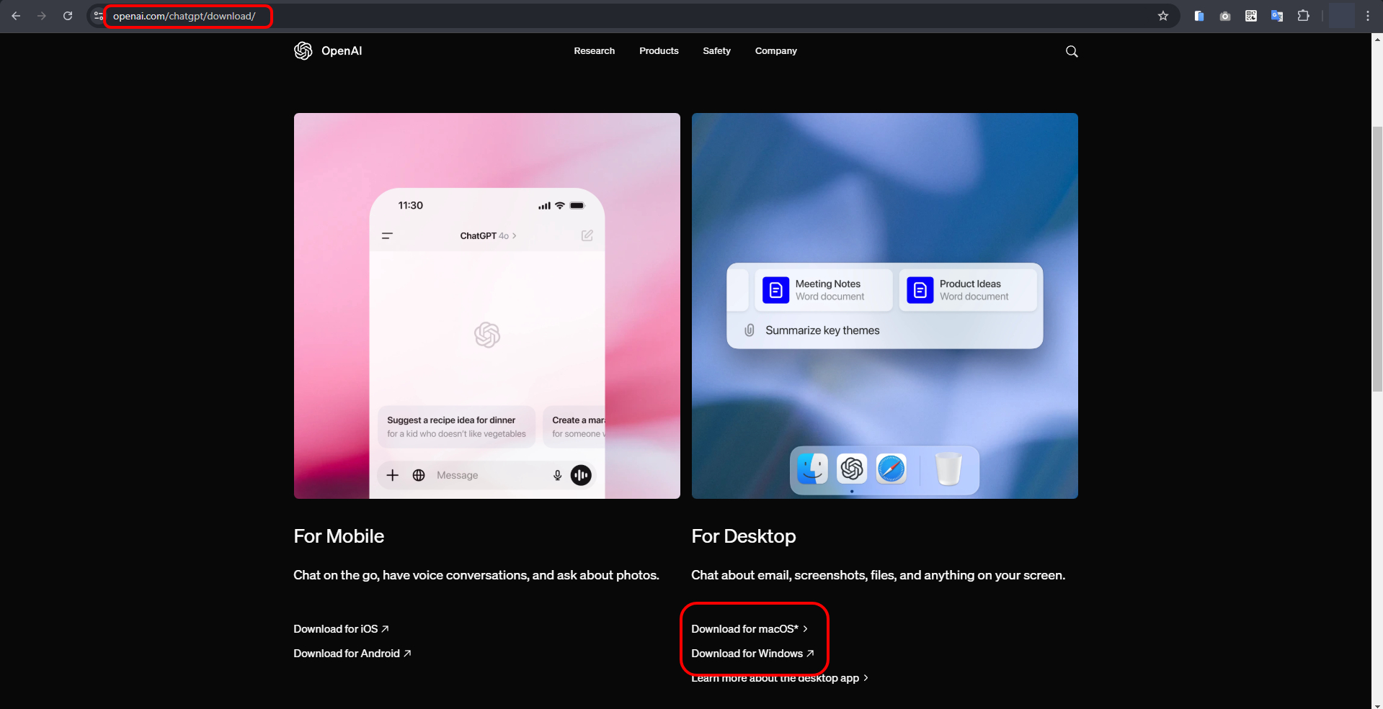The image size is (1383, 709).
Task: Click the For Mobile preview image
Action: click(486, 305)
